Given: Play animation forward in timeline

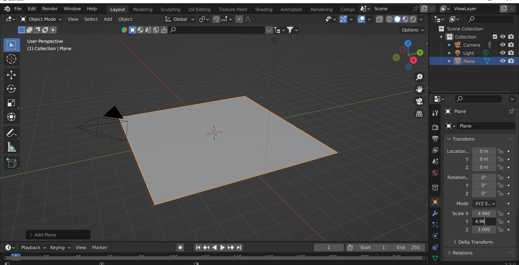Looking at the screenshot, I should 222,247.
